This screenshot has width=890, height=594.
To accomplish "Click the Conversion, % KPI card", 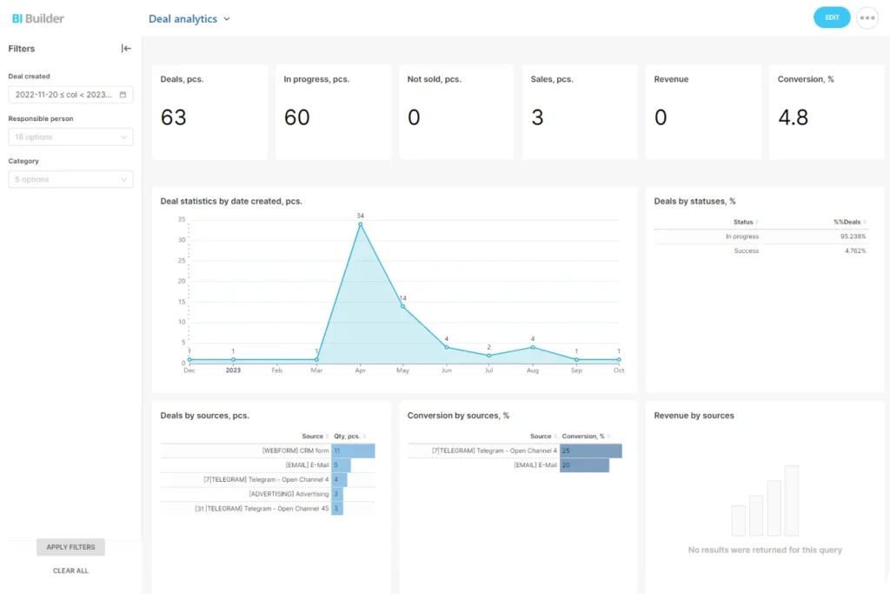I will pos(827,111).
